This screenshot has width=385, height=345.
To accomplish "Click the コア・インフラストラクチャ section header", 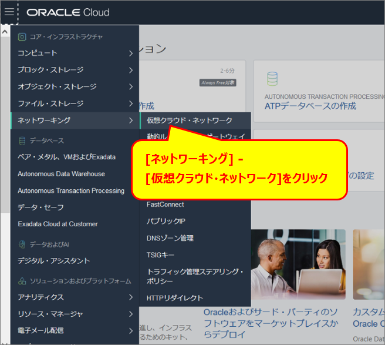I will [66, 37].
